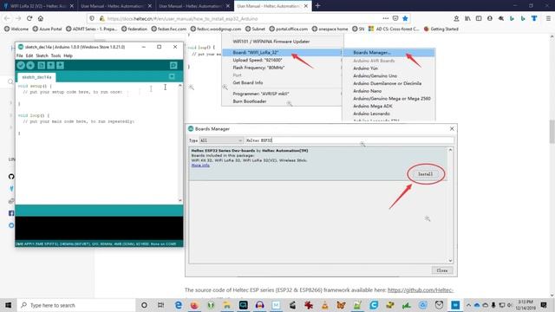
Task: Open the Arduino Sketch menu
Action: 42,55
